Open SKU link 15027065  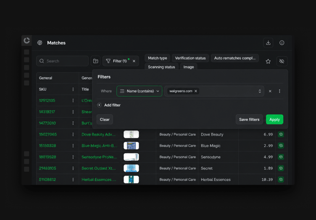(48, 134)
